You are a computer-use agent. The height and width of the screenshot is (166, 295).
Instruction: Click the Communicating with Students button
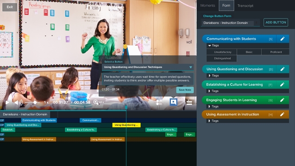tap(239, 39)
